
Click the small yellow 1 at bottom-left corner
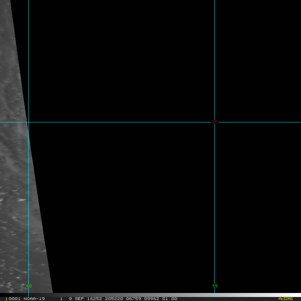(6, 299)
